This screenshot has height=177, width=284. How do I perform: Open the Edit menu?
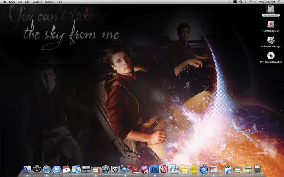[x=27, y=2]
